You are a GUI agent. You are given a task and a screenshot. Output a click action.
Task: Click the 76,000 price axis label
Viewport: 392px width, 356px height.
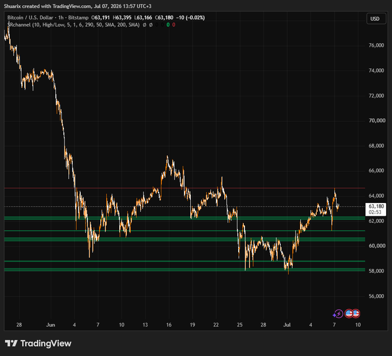[x=376, y=45]
